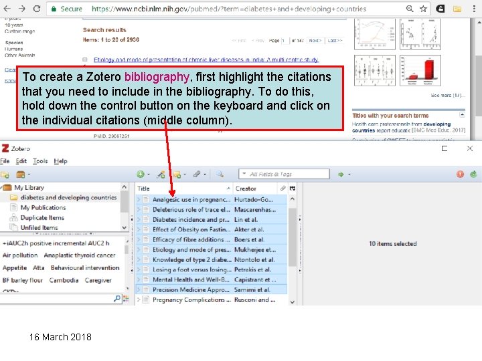Bookmark page with star icon
This screenshot has width=482, height=361.
click(423, 9)
